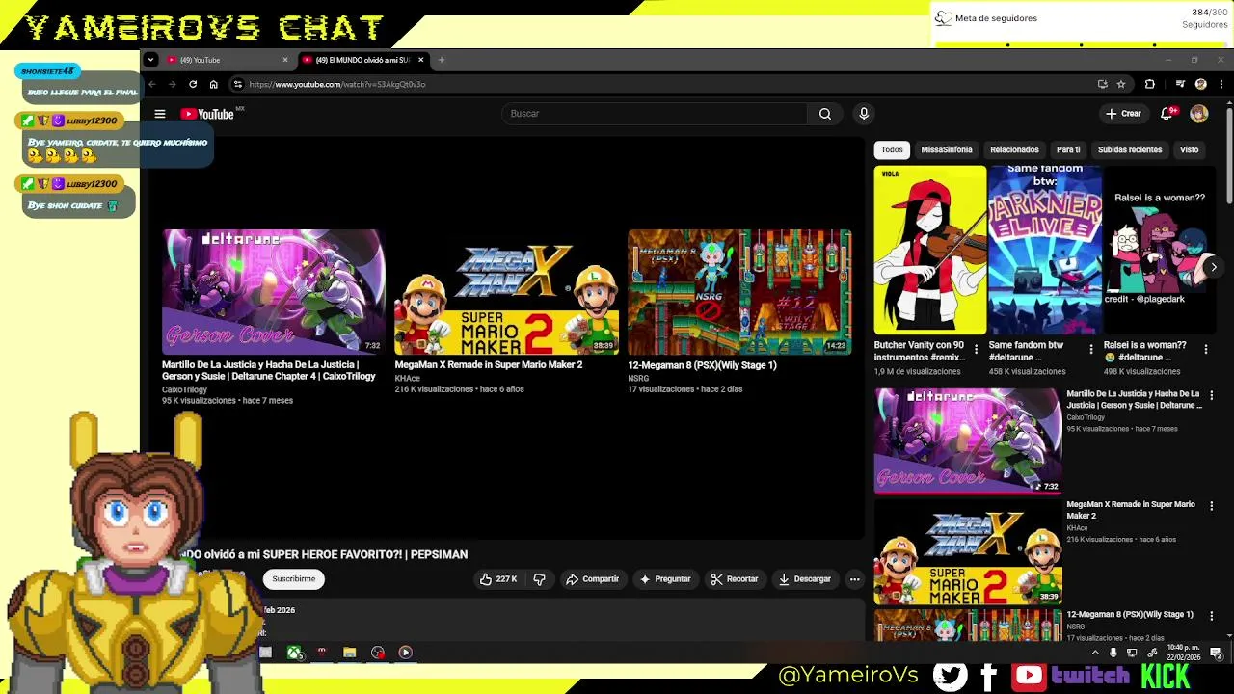Viewport: 1234px width, 694px height.
Task: Select the Para ti chip
Action: point(1068,149)
